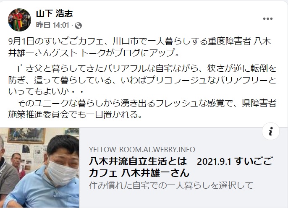This screenshot has height=208, width=288.
Task: Open blog title 八木井流自立生活とは
Action: coord(138,161)
